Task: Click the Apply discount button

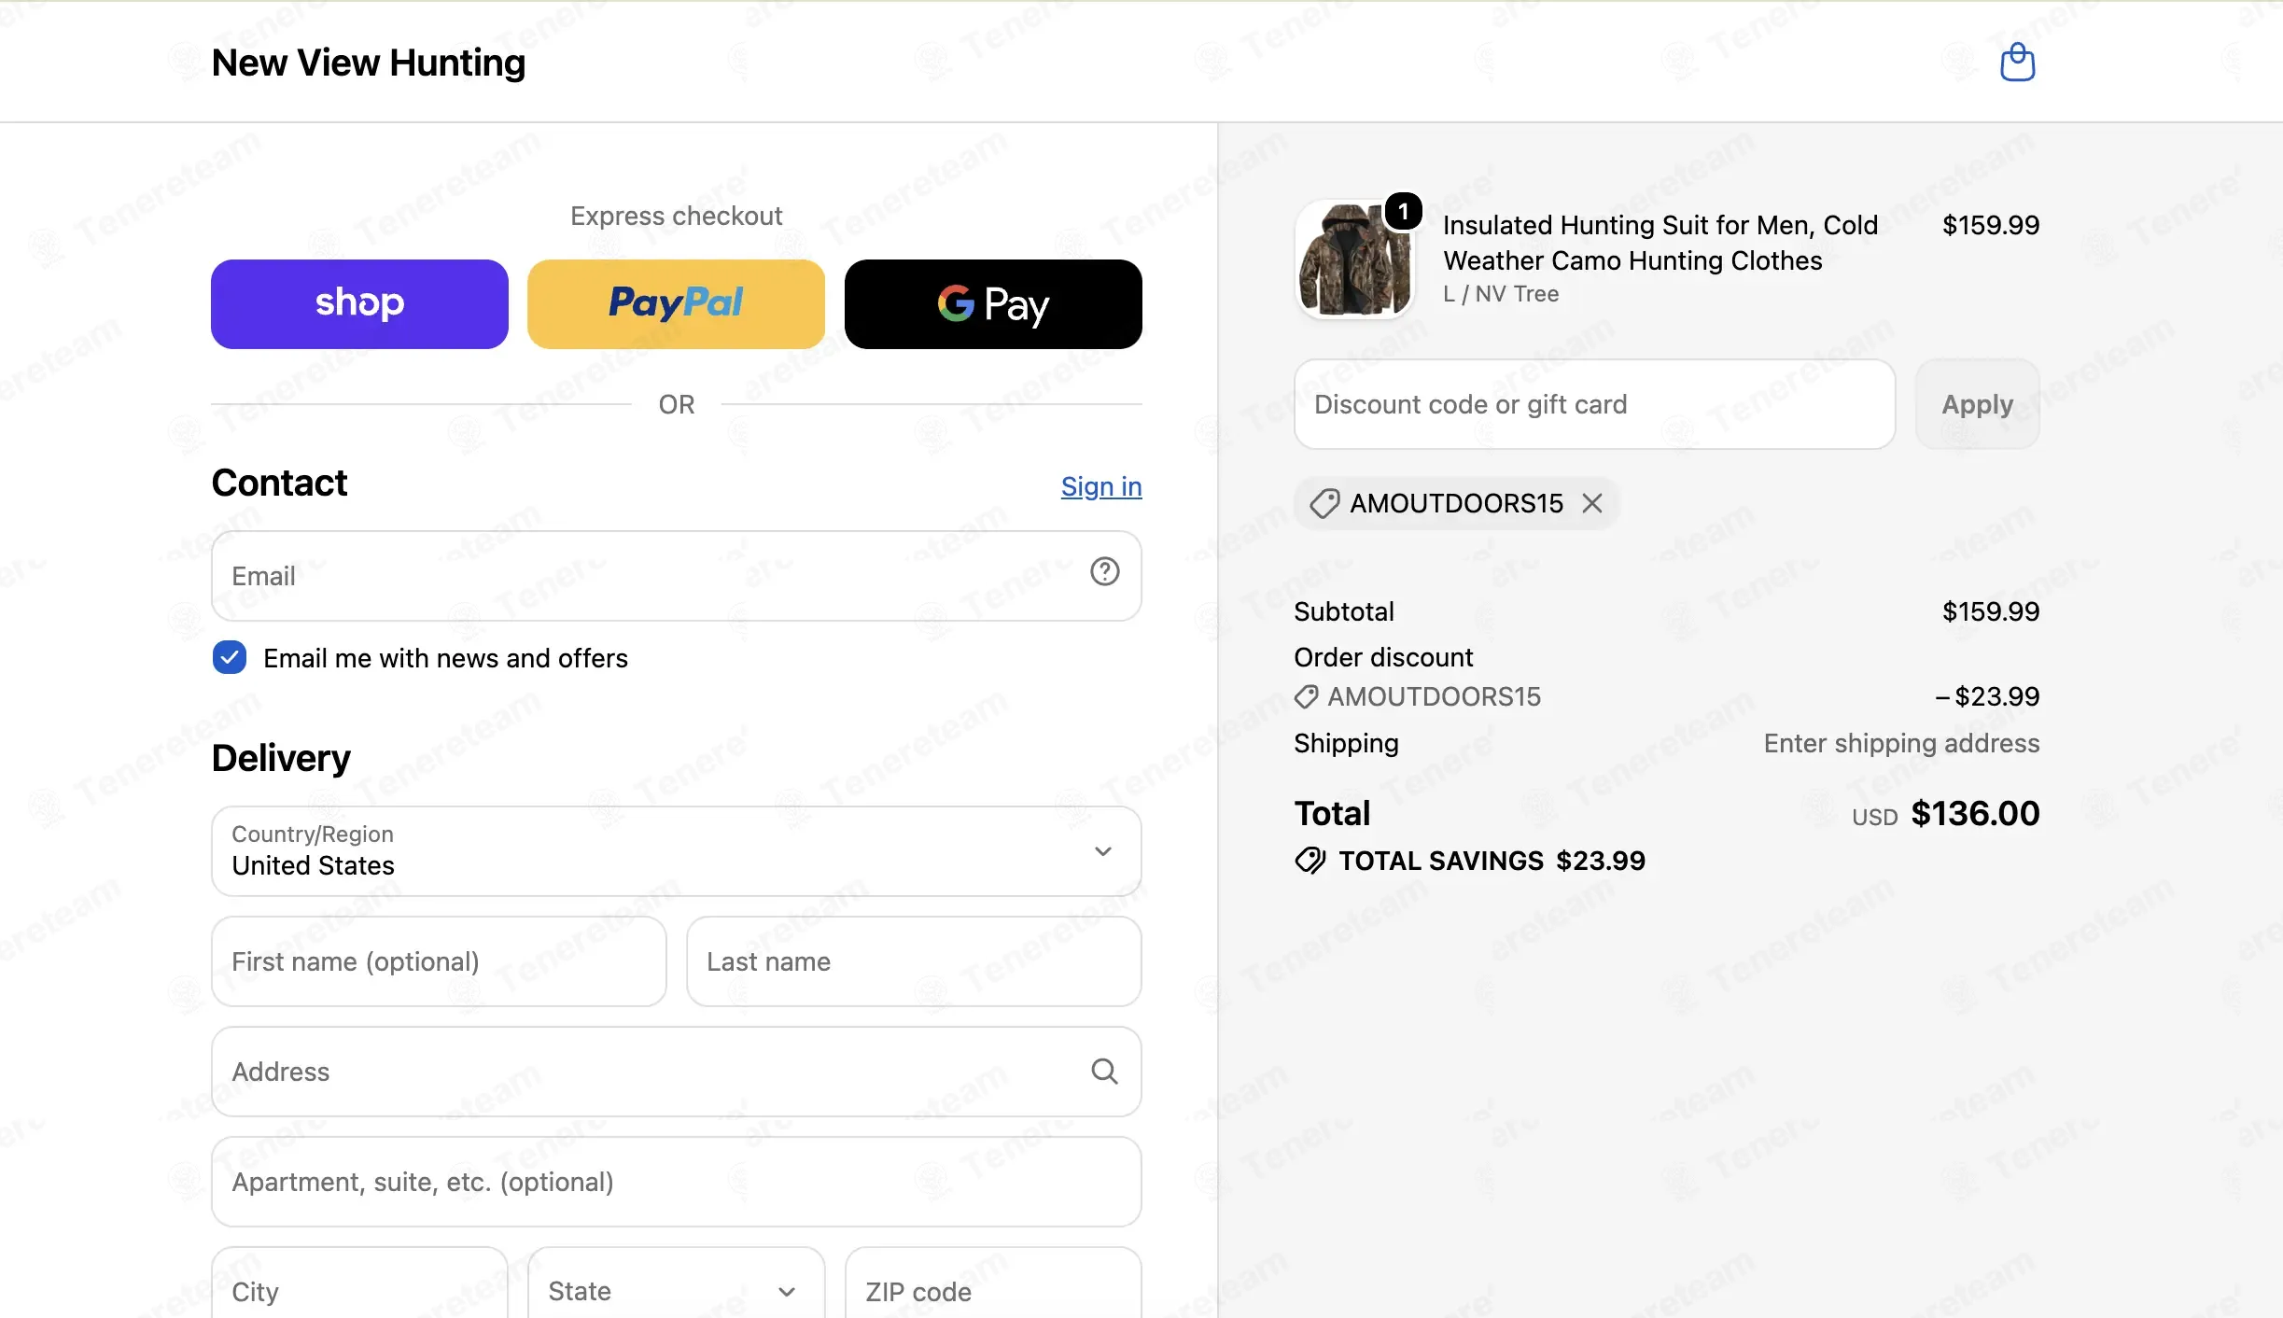Action: 1977,404
